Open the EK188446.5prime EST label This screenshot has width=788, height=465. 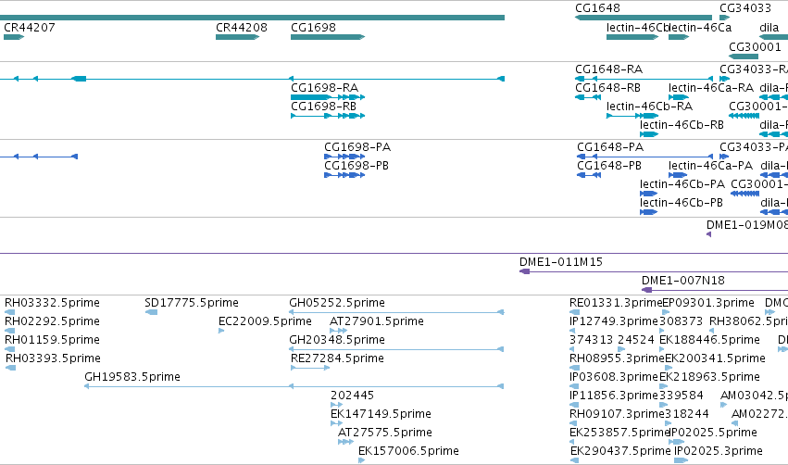point(709,340)
